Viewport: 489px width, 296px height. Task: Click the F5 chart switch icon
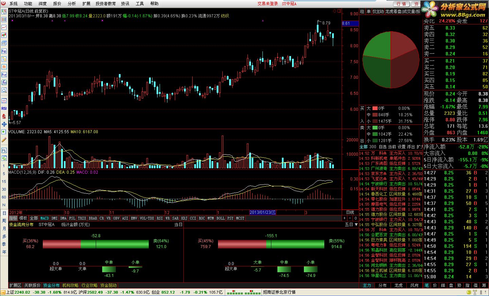(4, 150)
